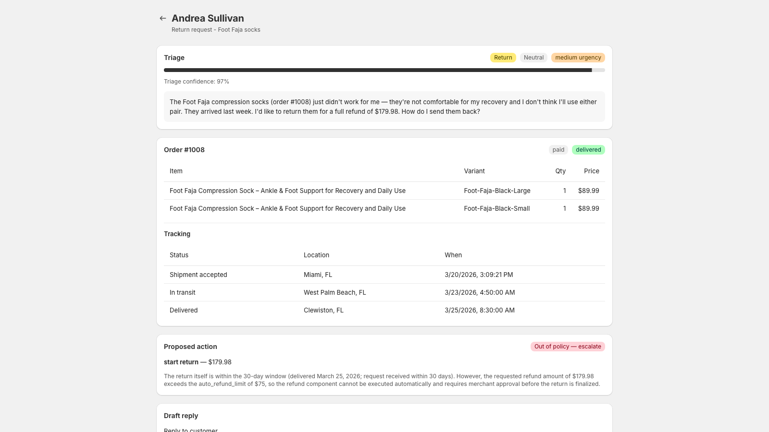Click the Neutral sentiment badge
The image size is (769, 432).
(533, 58)
